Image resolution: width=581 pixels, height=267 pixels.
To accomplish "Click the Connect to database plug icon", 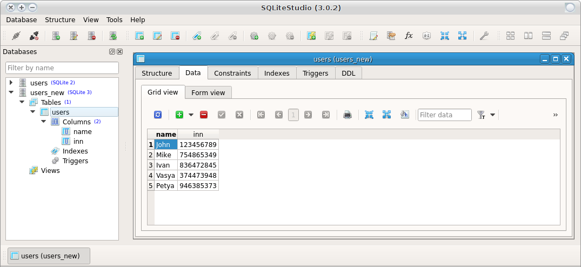I will (x=16, y=36).
